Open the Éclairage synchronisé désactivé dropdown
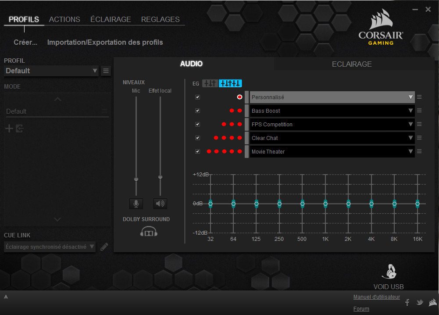The height and width of the screenshot is (315, 439). [49, 247]
